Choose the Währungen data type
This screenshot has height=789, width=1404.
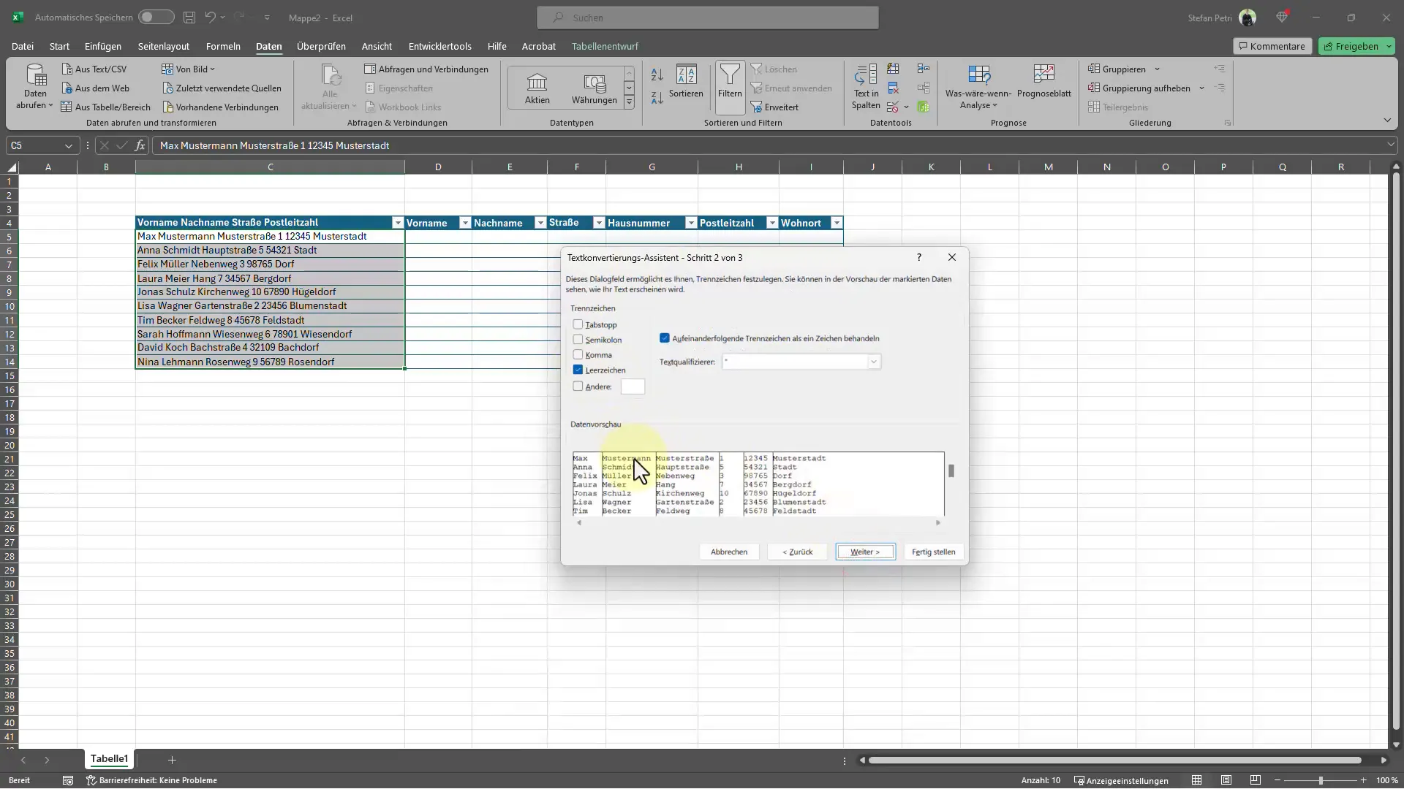click(594, 88)
